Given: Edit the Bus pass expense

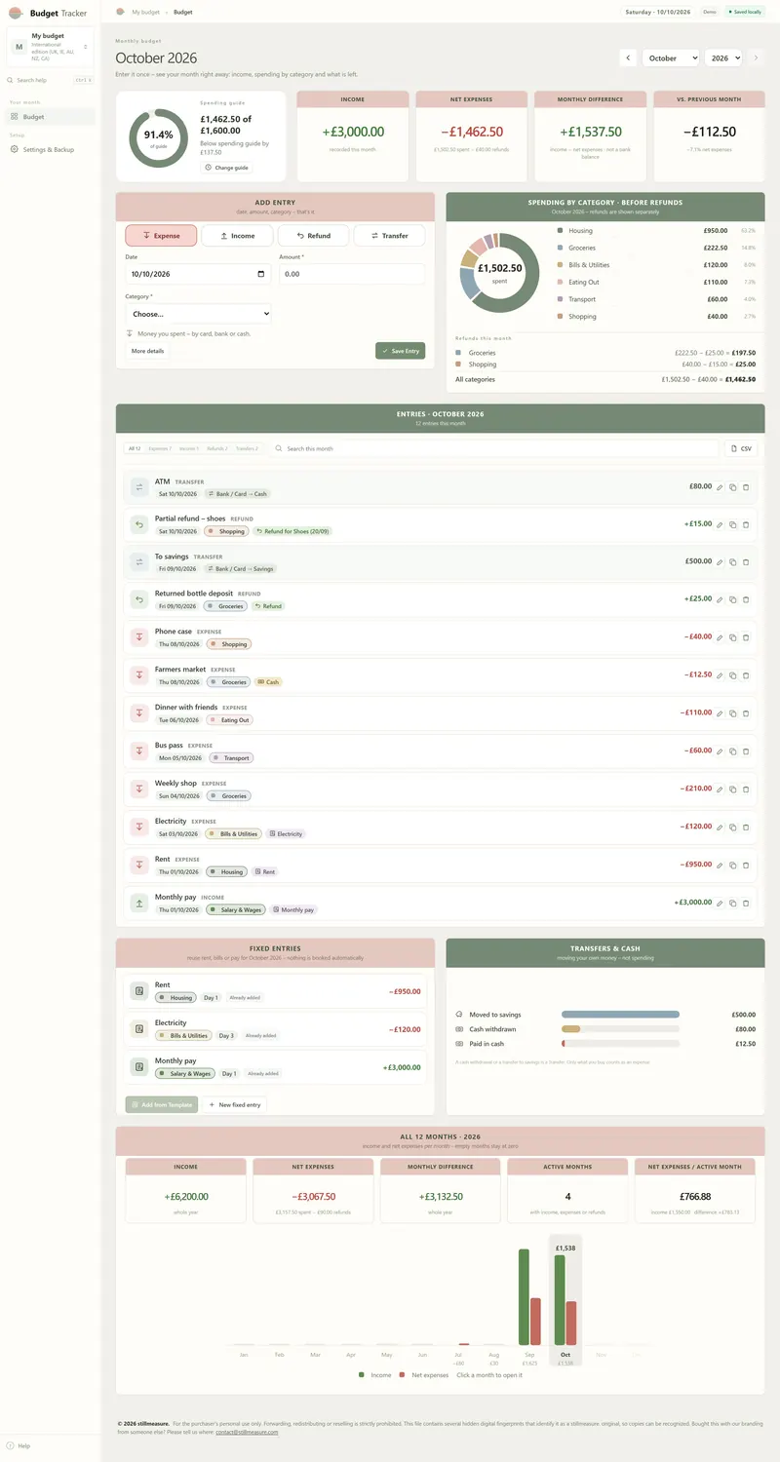Looking at the screenshot, I should (x=720, y=751).
